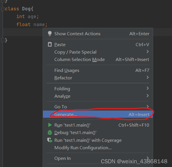The height and width of the screenshot is (167, 172).
Task: Click the Run with Coverage shield icon
Action: [50, 140]
